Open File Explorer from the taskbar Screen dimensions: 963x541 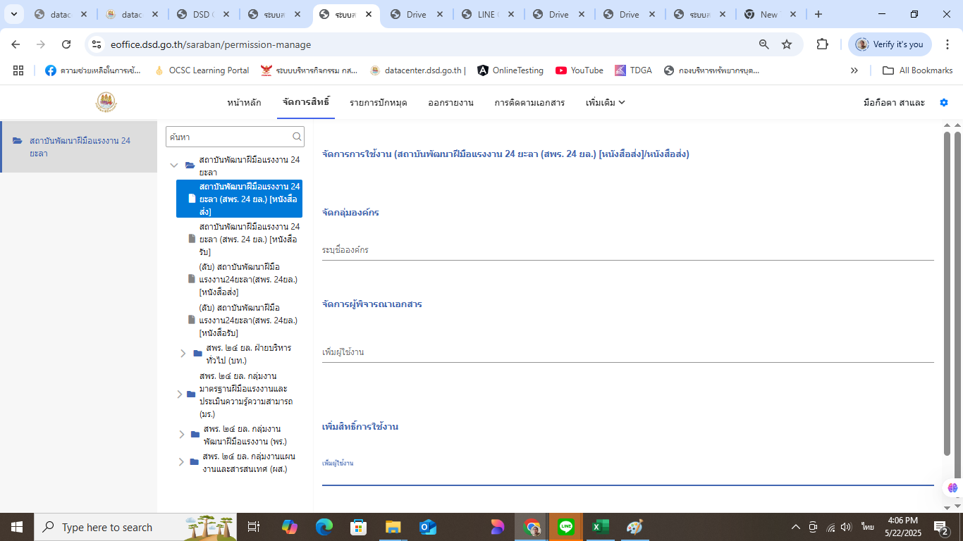click(x=393, y=527)
